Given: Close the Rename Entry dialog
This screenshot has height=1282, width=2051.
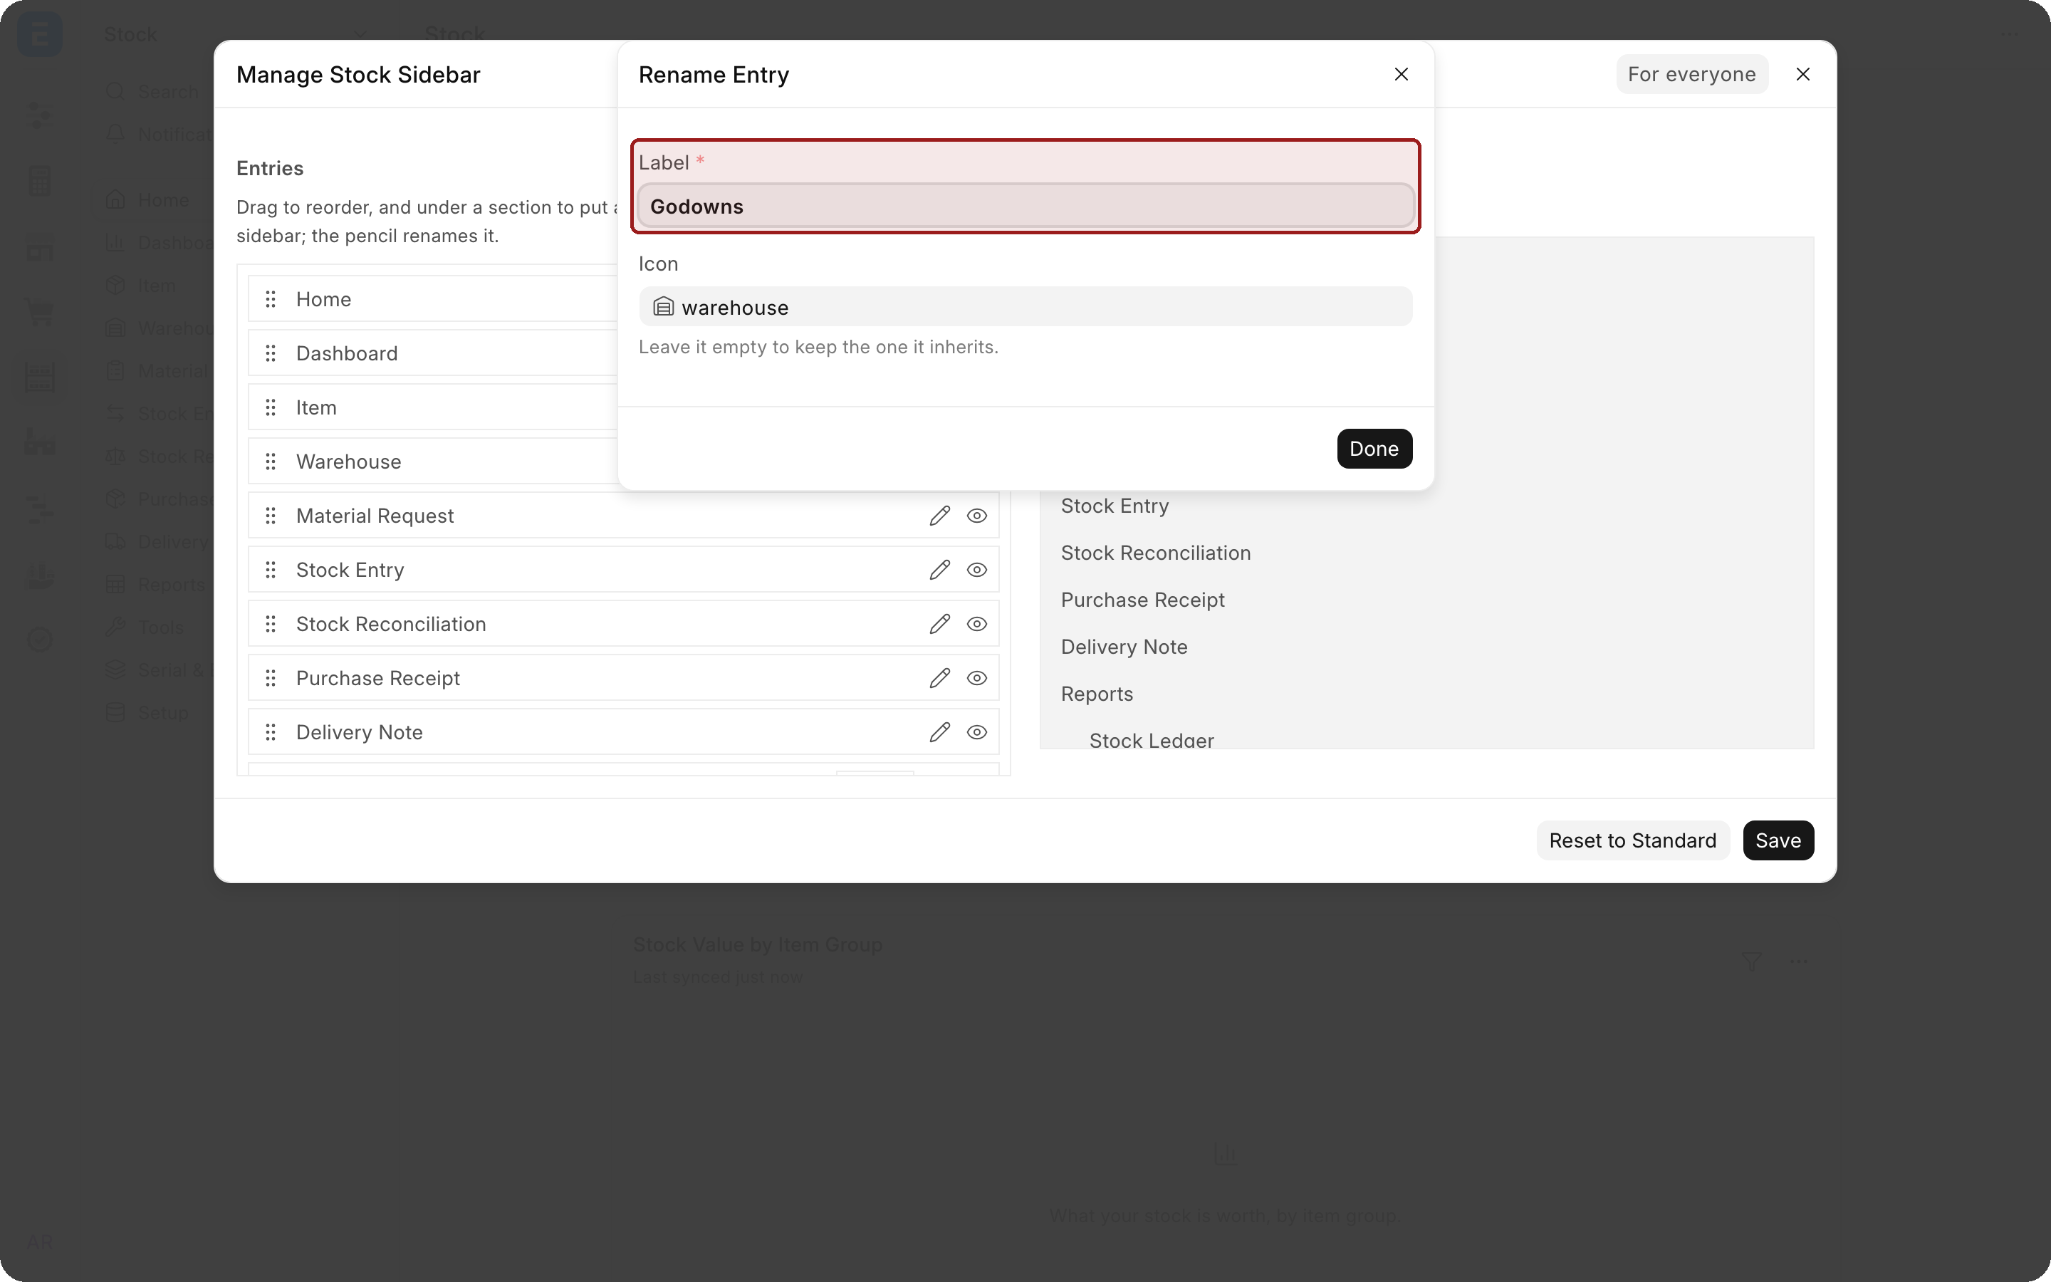Looking at the screenshot, I should pos(1401,75).
